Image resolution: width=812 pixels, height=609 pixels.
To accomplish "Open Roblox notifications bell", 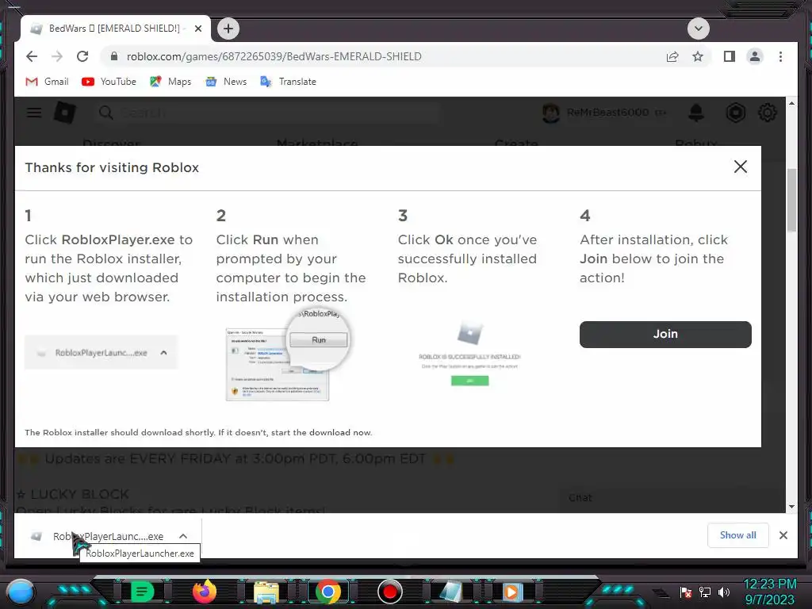I will [x=696, y=113].
